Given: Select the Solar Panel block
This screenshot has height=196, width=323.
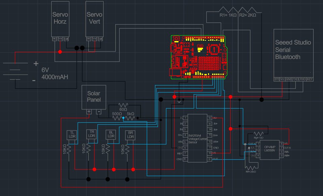Looking at the screenshot, I should point(94,97).
